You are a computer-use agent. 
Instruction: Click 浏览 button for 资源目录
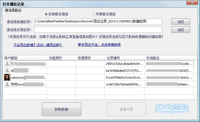click(180, 30)
